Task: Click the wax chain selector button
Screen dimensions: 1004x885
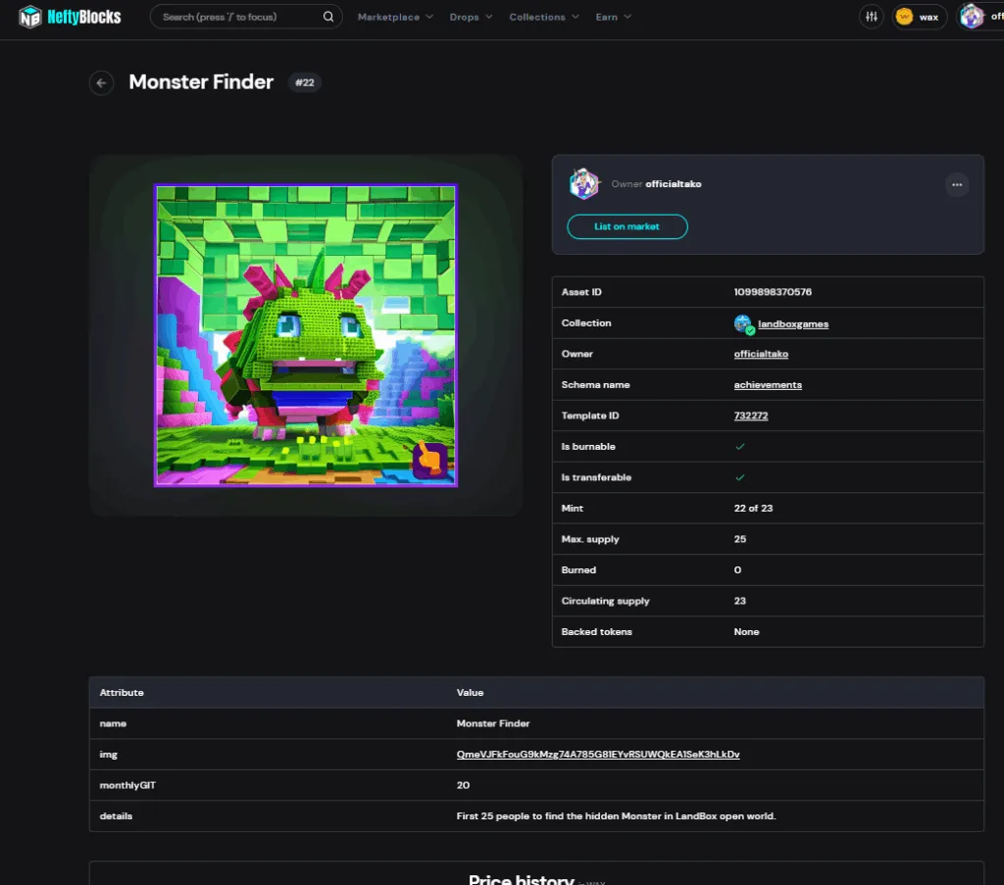Action: (x=920, y=17)
